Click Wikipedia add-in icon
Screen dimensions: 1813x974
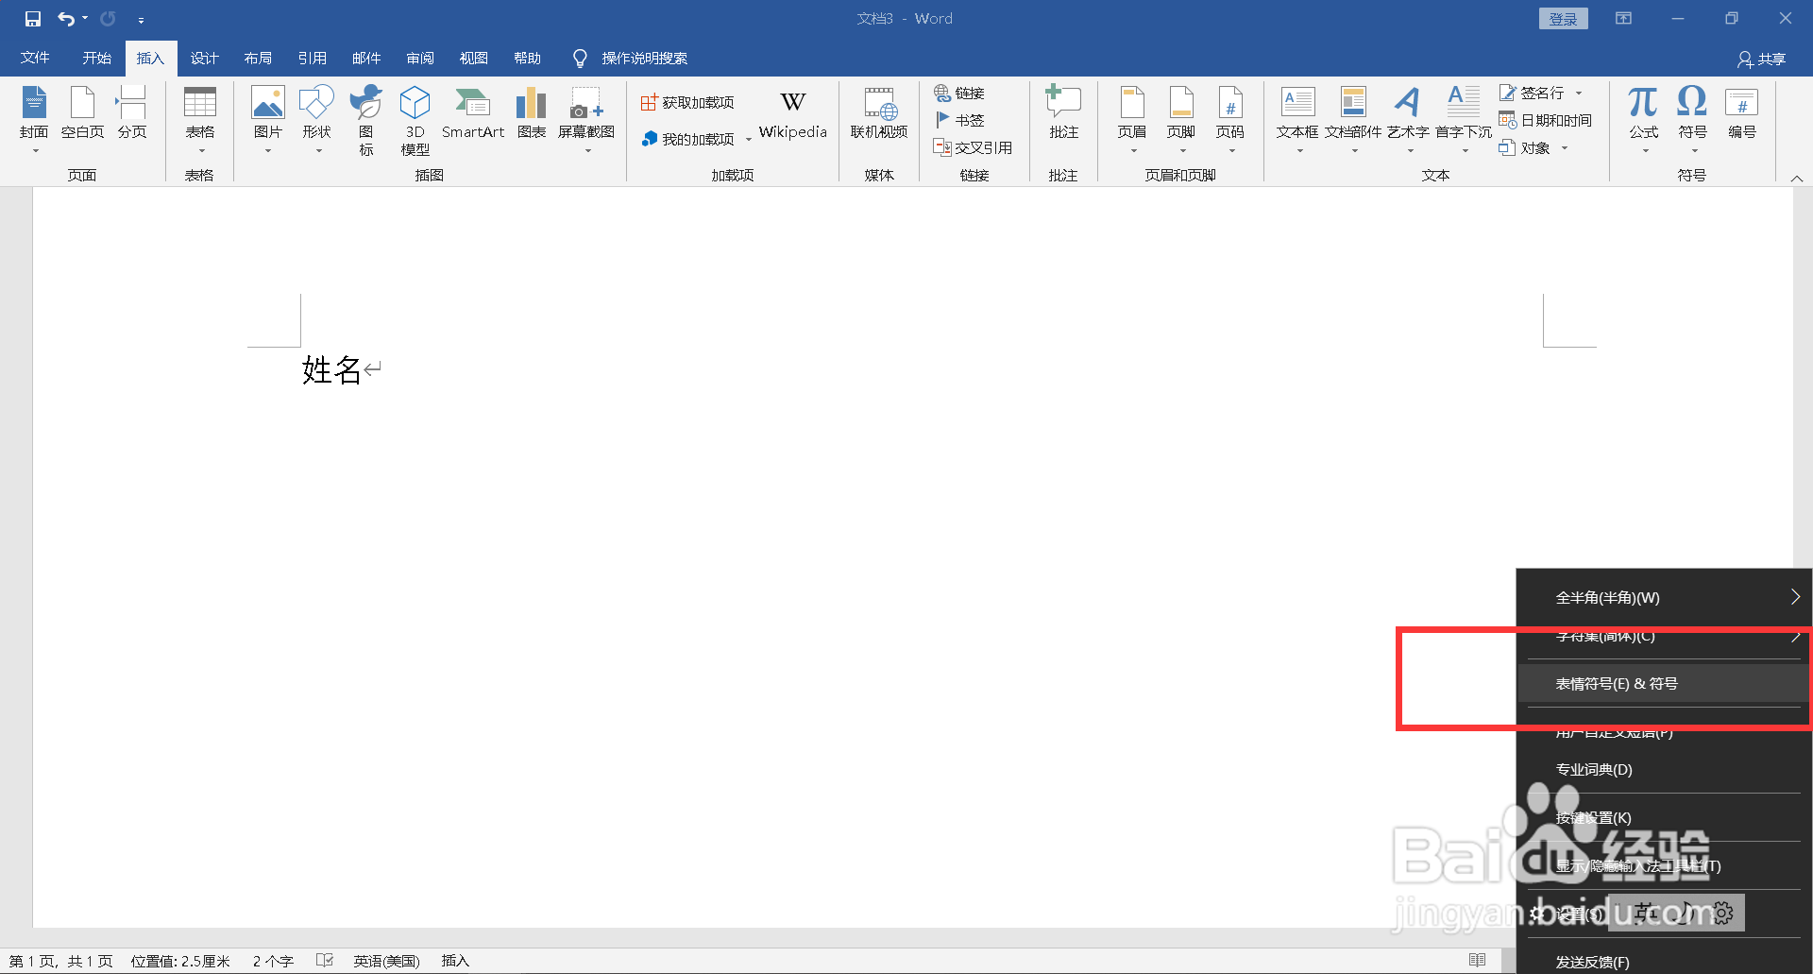click(x=793, y=115)
